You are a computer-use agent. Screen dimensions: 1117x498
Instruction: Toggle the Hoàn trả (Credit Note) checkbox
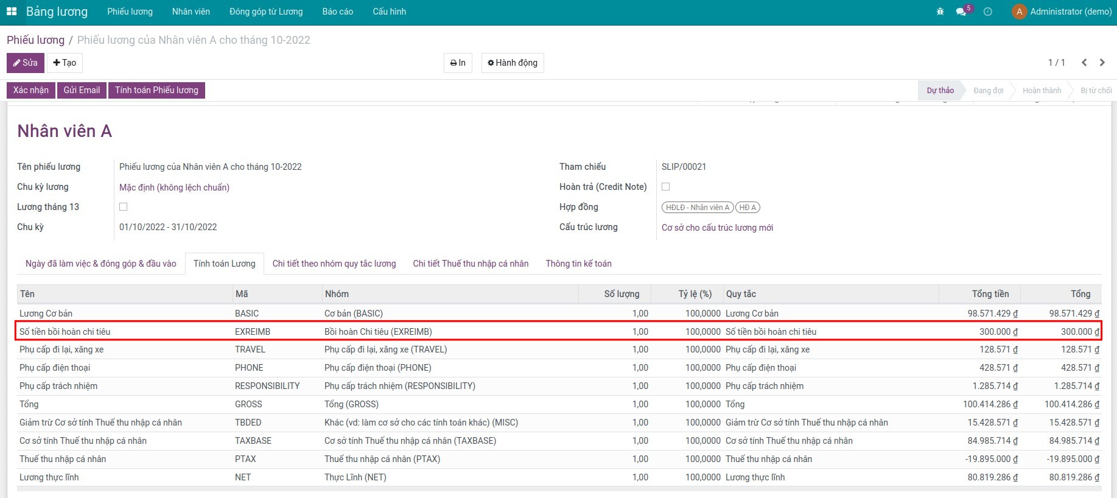click(x=666, y=187)
